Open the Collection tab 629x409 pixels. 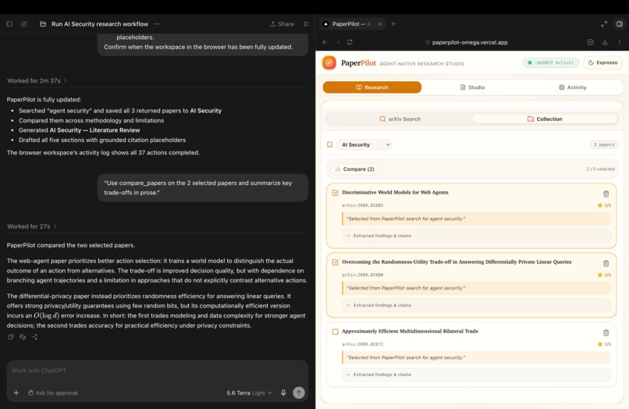point(545,119)
